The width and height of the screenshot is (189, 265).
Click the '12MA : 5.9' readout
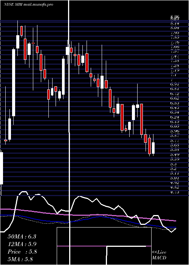click(x=22, y=244)
